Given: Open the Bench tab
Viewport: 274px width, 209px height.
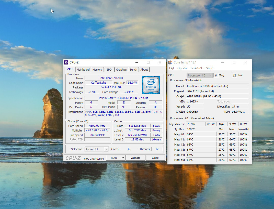Looking at the screenshot, I should 133,70.
